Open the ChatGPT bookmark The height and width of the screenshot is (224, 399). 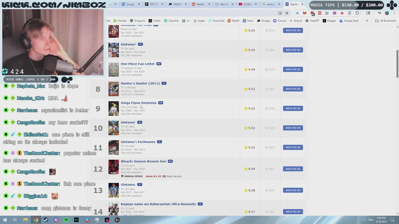pos(312,21)
